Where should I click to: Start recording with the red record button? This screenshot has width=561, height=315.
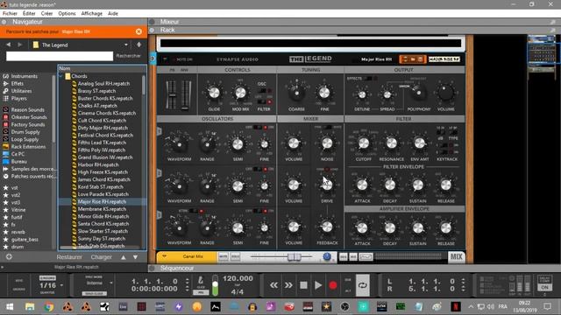pyautogui.click(x=333, y=285)
